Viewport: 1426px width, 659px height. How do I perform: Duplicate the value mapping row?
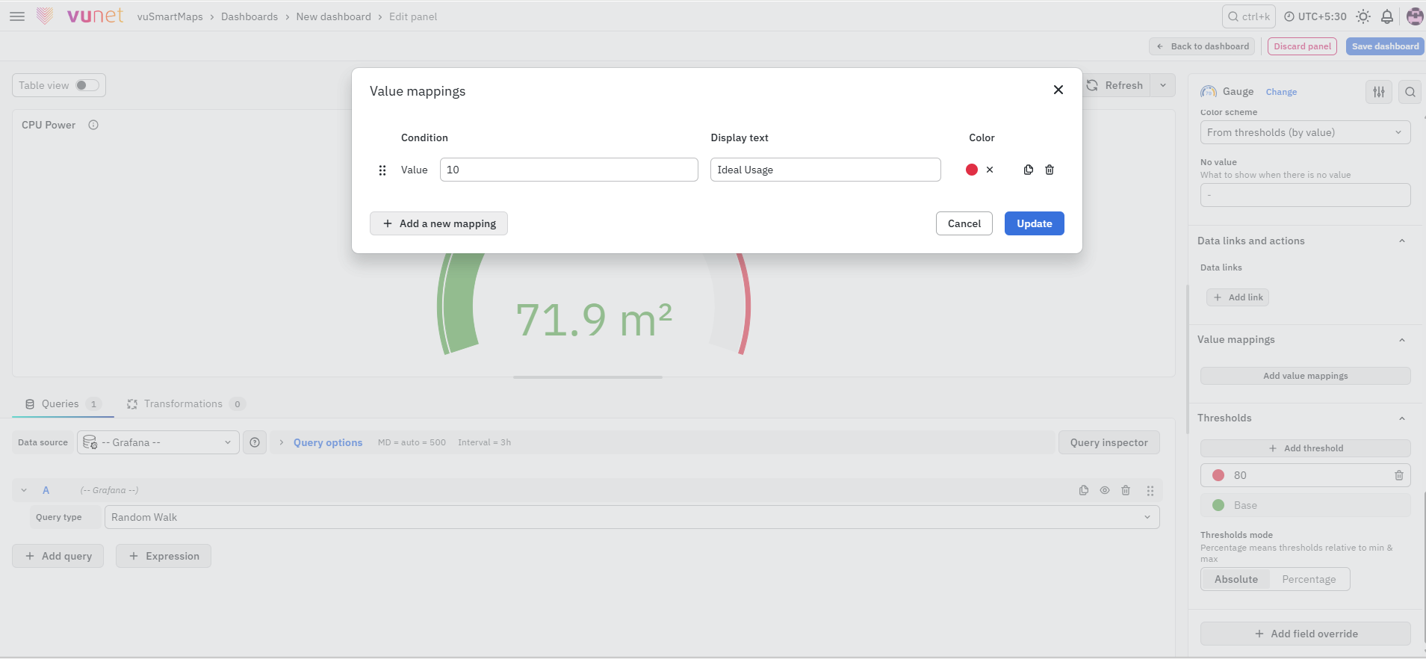1029,170
